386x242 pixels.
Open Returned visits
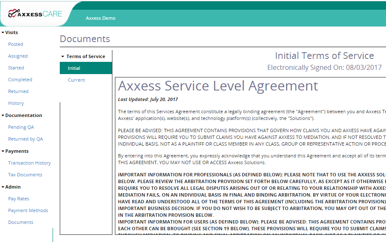[x=18, y=92]
